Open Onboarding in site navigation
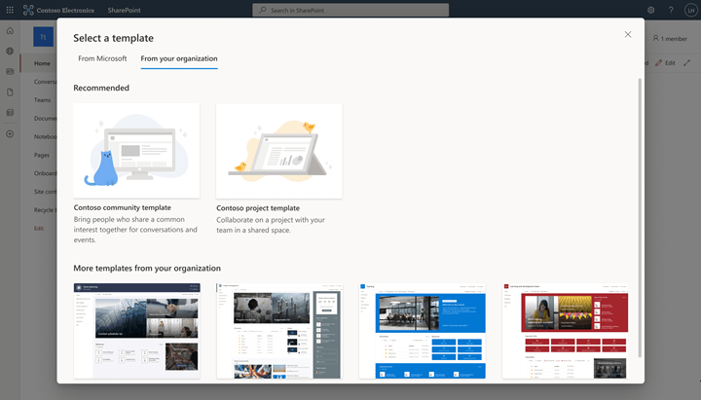The height and width of the screenshot is (400, 701). (x=45, y=173)
